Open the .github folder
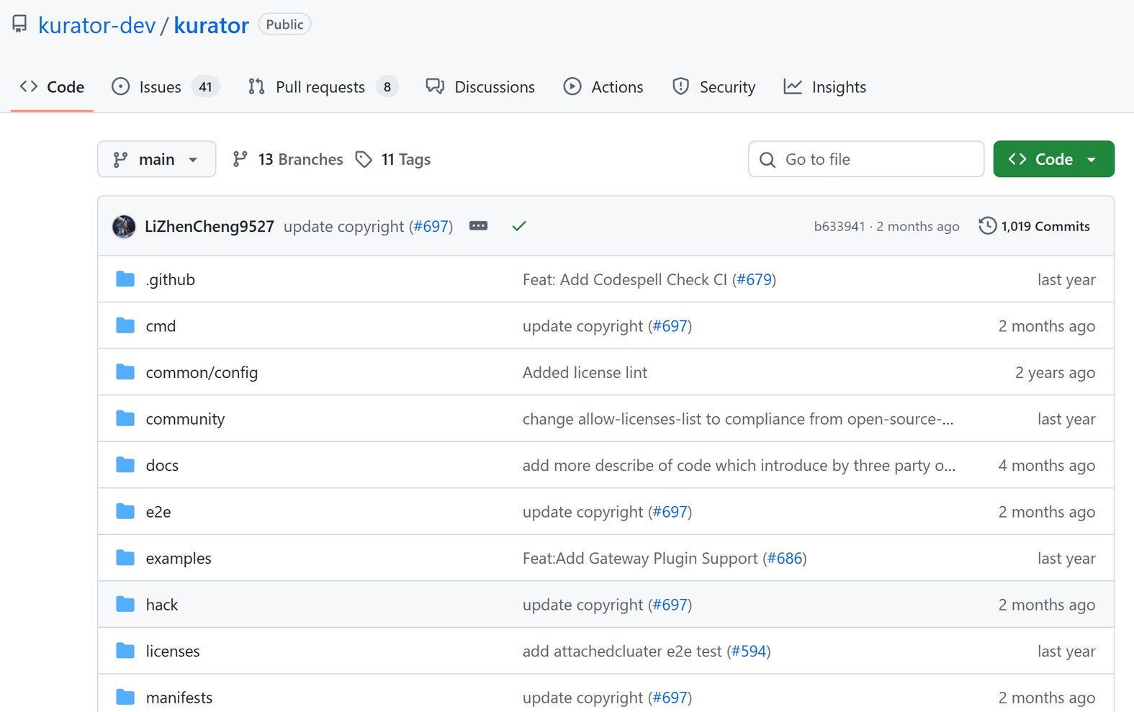 coord(170,279)
